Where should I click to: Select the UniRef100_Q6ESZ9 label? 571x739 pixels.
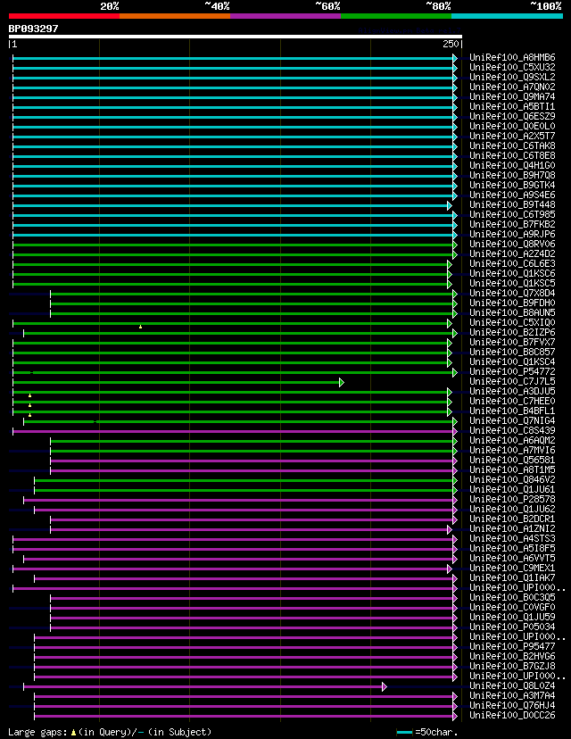pyautogui.click(x=512, y=116)
